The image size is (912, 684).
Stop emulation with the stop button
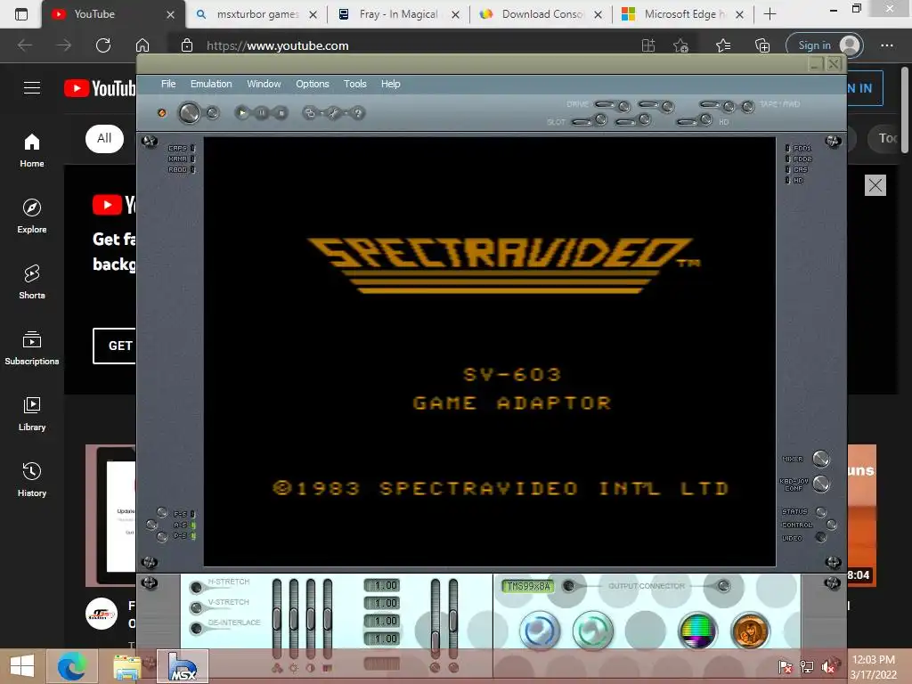tap(281, 113)
